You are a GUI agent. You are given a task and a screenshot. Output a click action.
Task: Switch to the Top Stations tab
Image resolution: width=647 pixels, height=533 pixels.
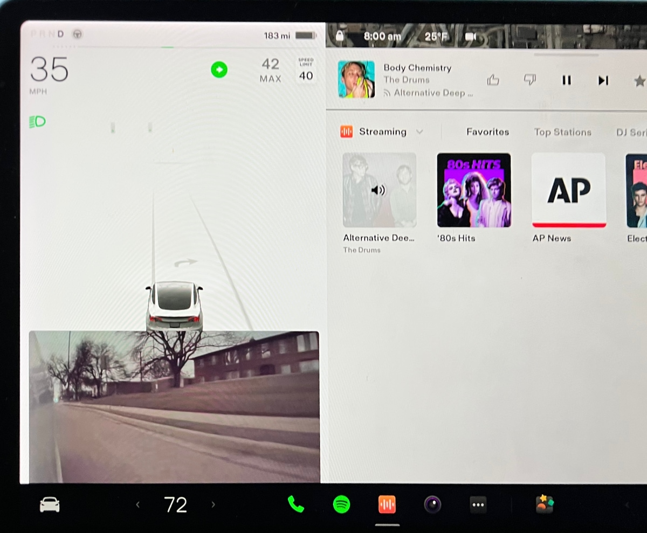562,132
